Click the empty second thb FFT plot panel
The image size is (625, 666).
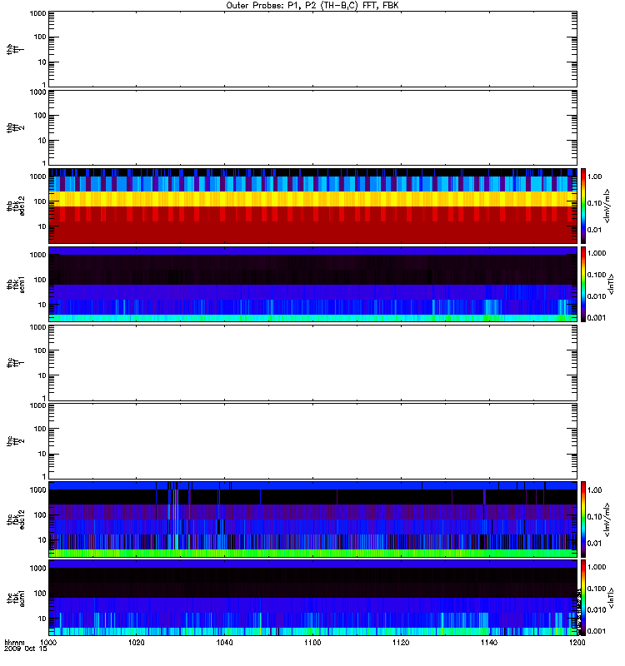pos(312,127)
